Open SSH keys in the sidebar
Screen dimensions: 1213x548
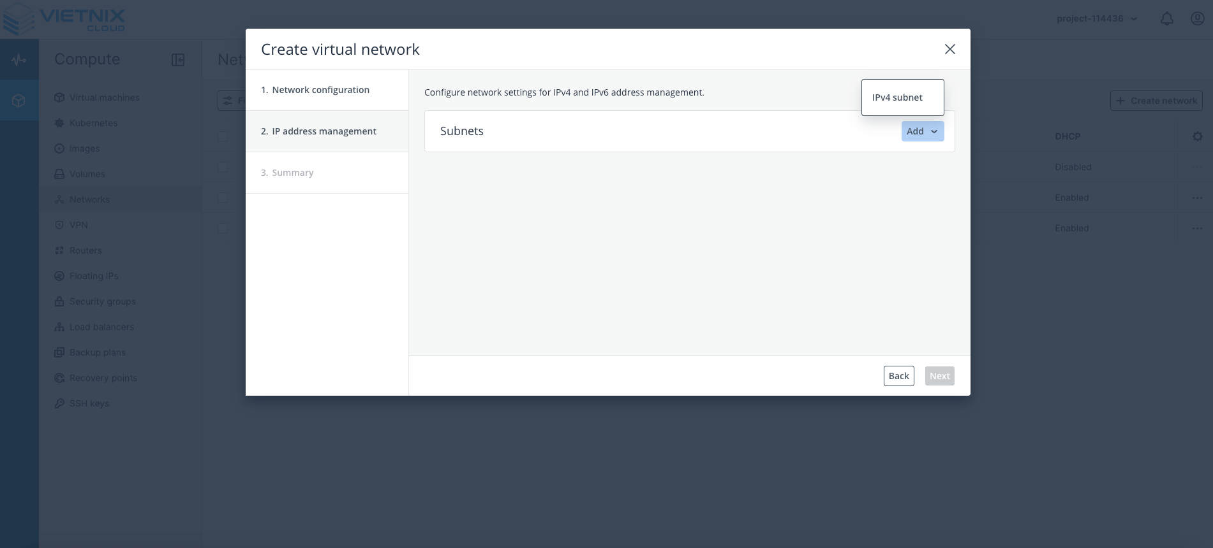(x=120, y=403)
